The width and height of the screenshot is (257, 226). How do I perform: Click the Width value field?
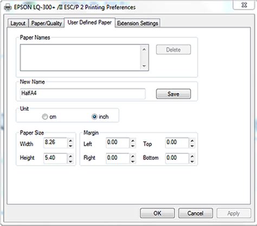pyautogui.click(x=55, y=143)
